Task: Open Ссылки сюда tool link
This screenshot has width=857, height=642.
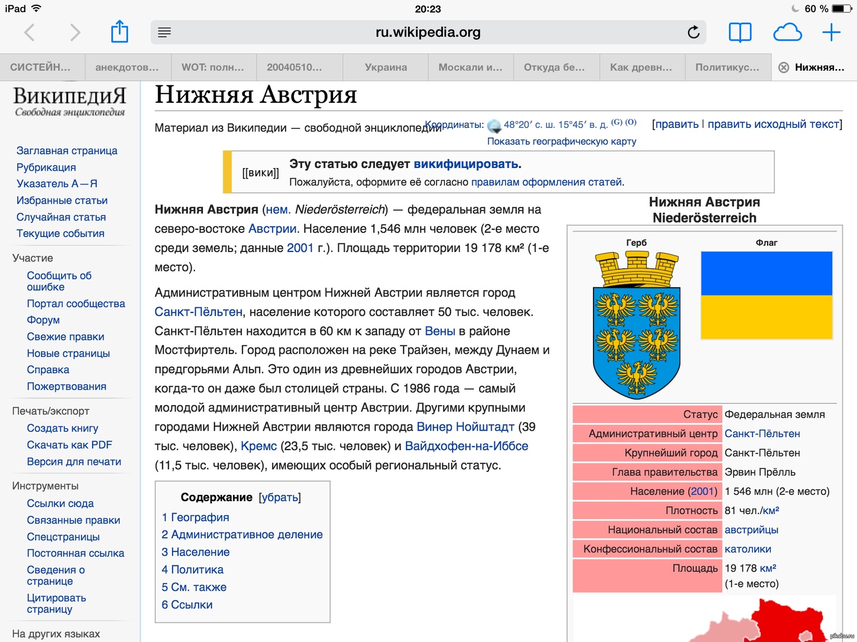Action: pyautogui.click(x=60, y=503)
